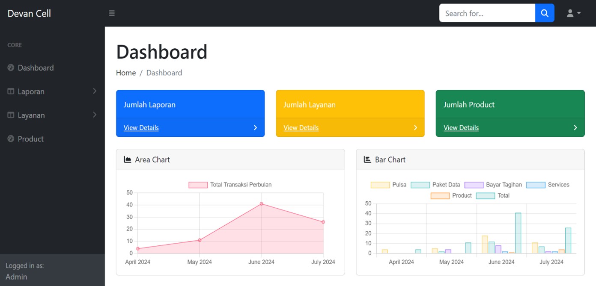Click the 'Jumlah Laporan' card title

(x=149, y=105)
